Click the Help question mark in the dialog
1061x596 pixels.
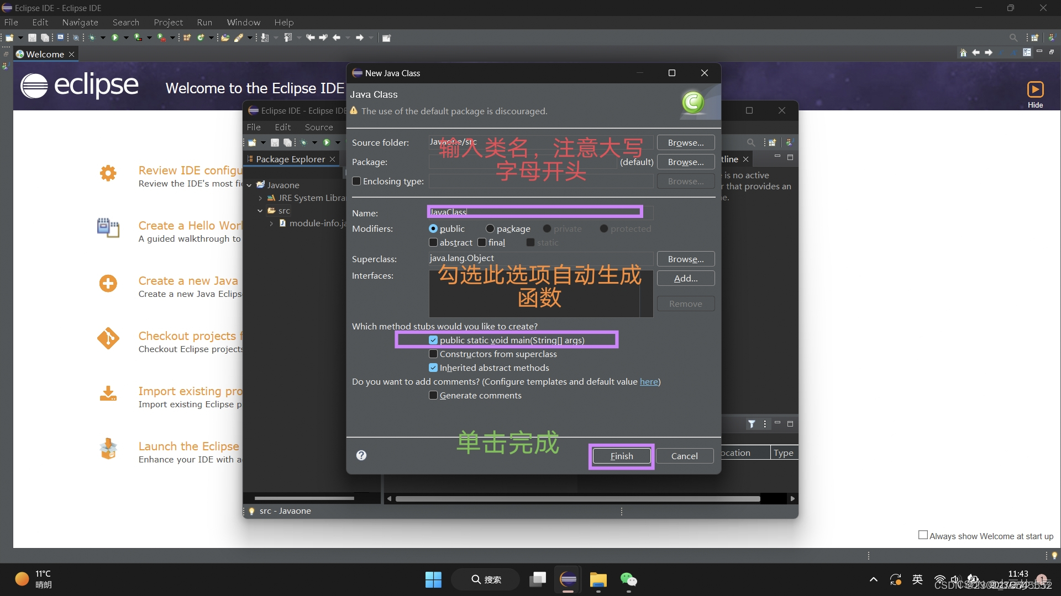[361, 455]
